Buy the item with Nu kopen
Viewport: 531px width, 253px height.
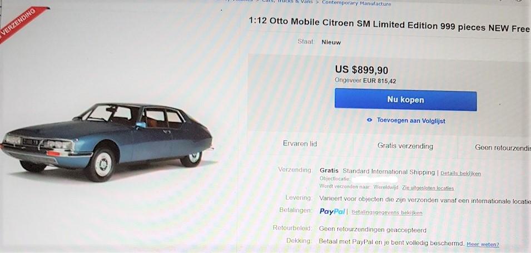[x=406, y=100]
